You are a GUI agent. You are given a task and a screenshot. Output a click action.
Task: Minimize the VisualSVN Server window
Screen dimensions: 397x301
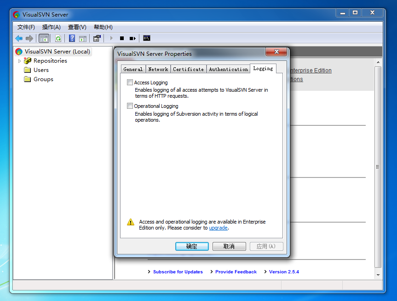pos(343,13)
